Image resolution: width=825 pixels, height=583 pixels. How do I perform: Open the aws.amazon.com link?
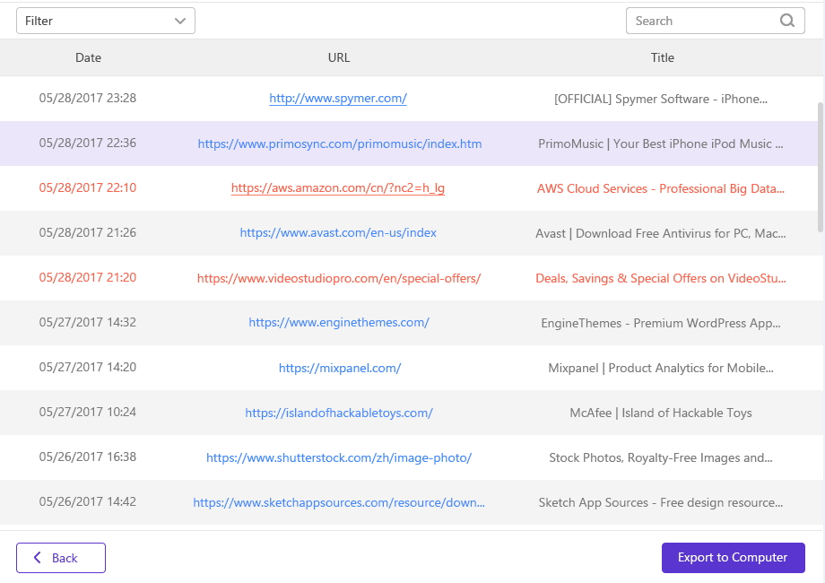click(x=338, y=188)
